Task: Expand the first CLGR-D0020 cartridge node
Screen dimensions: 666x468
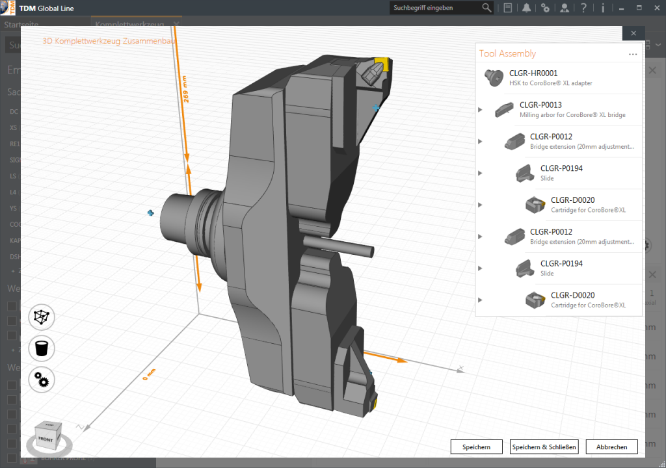Action: pyautogui.click(x=480, y=205)
